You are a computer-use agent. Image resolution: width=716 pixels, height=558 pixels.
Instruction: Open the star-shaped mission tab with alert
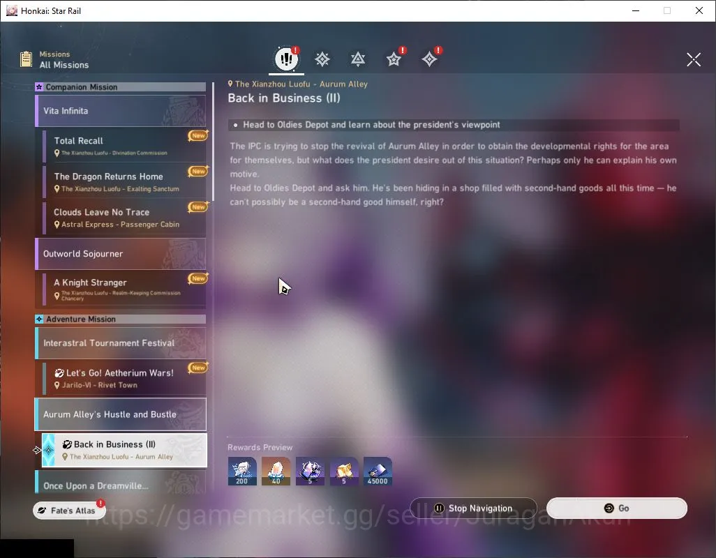tap(394, 59)
